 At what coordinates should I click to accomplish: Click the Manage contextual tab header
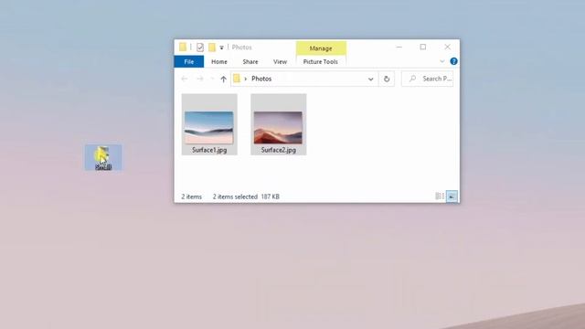tap(321, 48)
